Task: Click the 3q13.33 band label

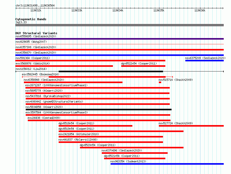Action: pyautogui.click(x=21, y=22)
